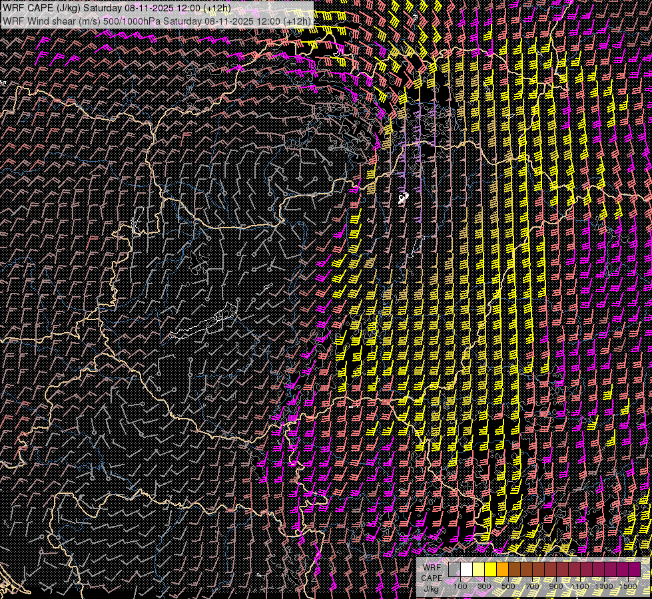This screenshot has height=599, width=652.
Task: Select the orange legend swatch
Action: [502, 570]
